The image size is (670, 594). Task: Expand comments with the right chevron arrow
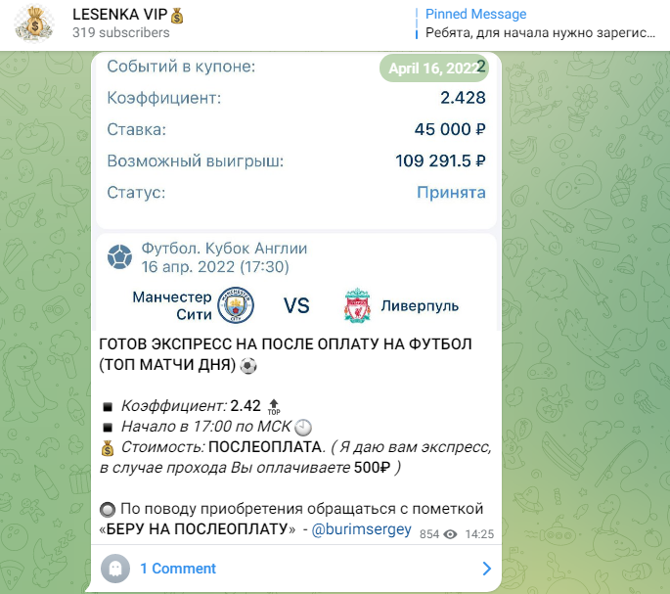pyautogui.click(x=486, y=569)
